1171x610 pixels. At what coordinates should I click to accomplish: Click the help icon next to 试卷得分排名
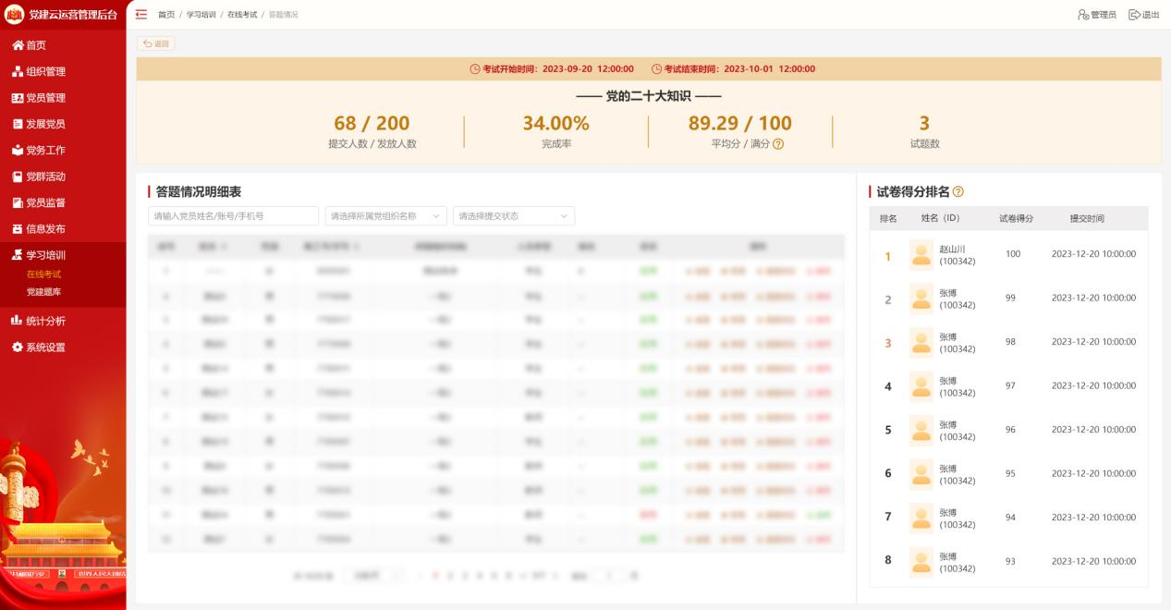pyautogui.click(x=958, y=191)
